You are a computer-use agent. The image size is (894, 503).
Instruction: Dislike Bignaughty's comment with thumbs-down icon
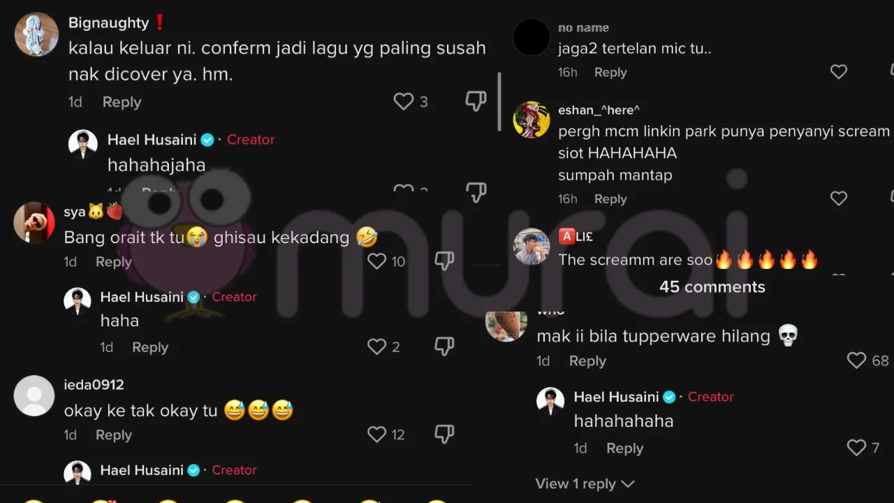(476, 101)
